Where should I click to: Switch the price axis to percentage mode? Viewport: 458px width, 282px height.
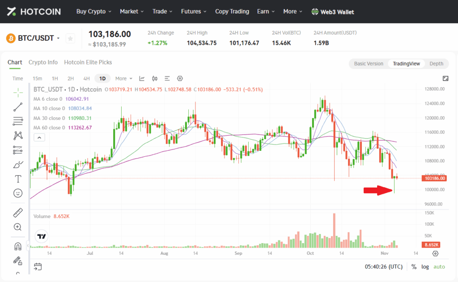coord(414,267)
